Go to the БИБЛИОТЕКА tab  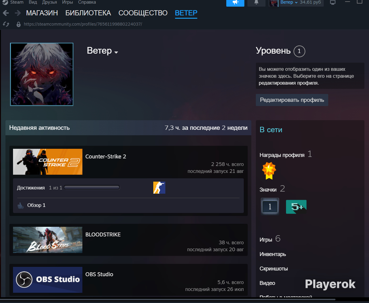(x=88, y=13)
